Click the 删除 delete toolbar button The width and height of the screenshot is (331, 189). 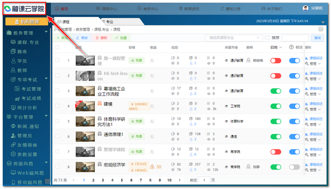tap(100, 38)
